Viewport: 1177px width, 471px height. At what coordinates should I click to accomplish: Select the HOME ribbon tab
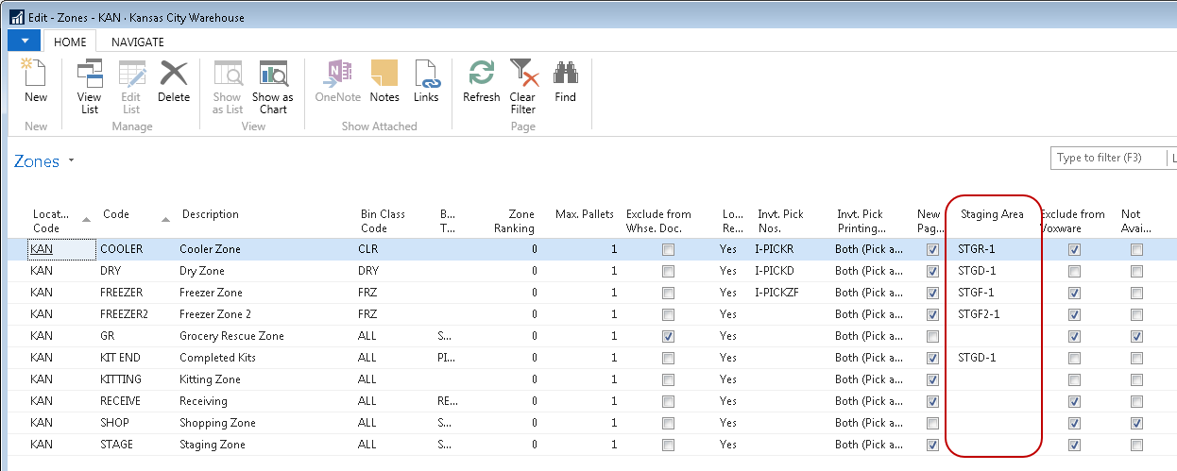pyautogui.click(x=71, y=42)
